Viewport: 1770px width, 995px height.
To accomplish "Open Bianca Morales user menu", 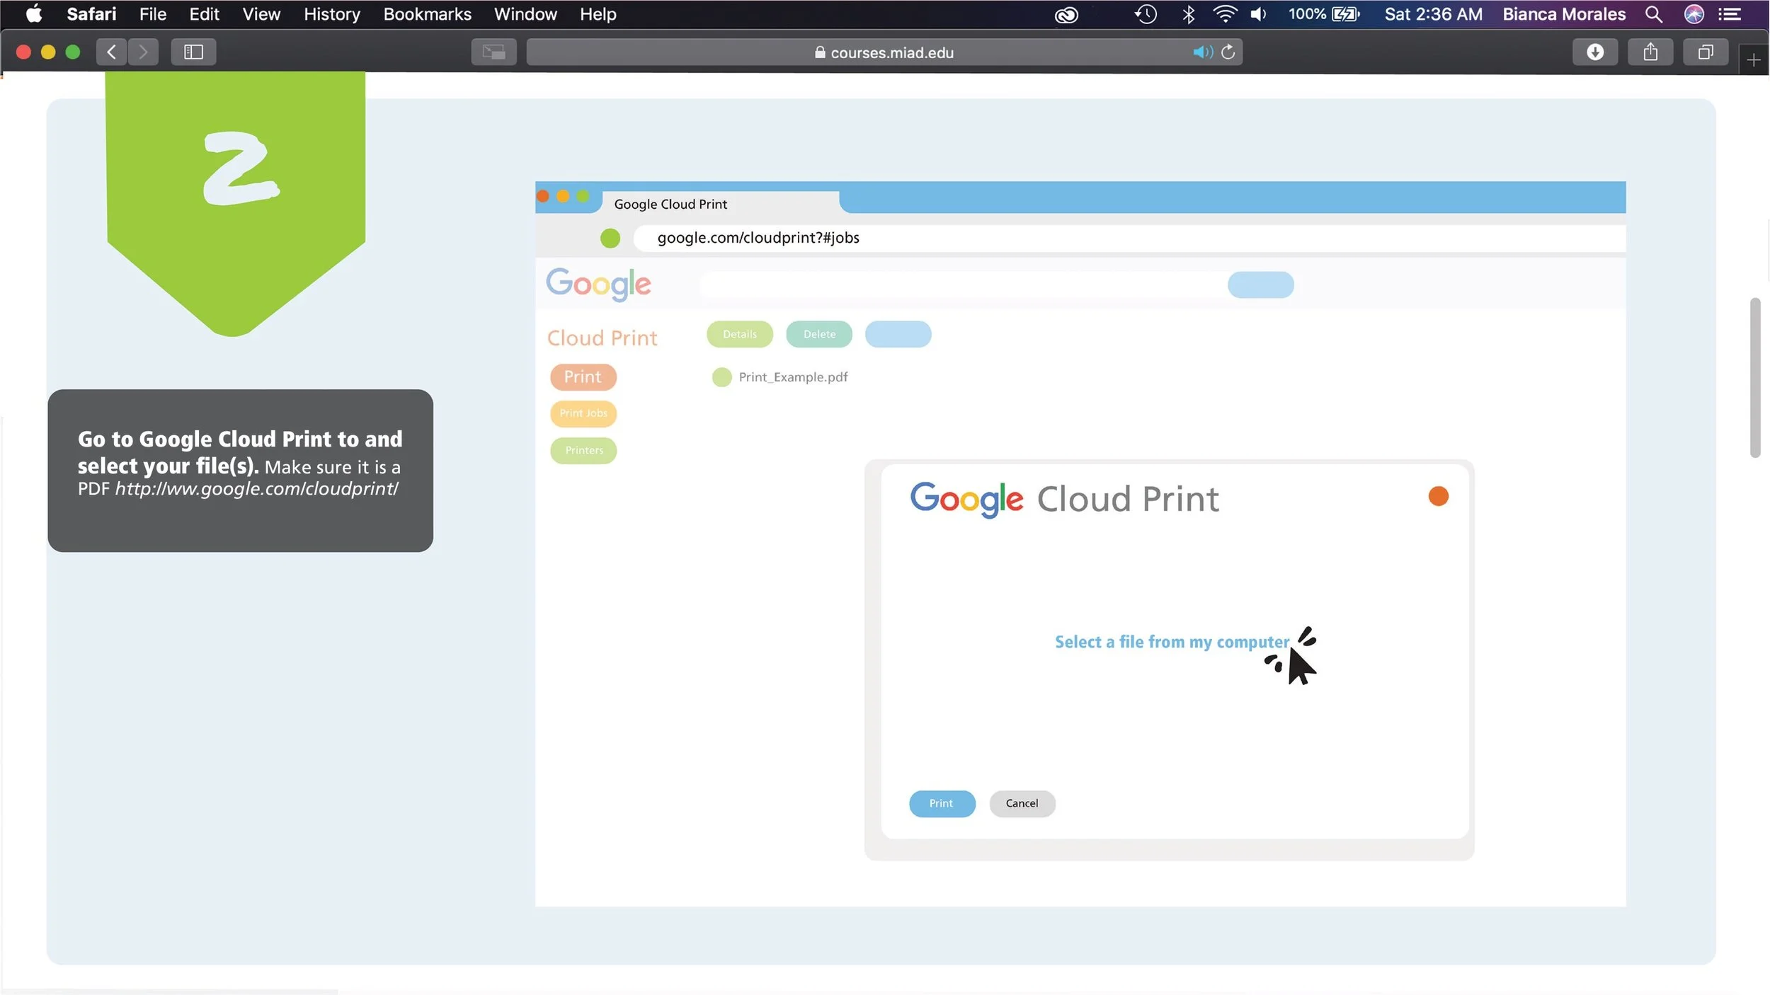I will 1563,14.
